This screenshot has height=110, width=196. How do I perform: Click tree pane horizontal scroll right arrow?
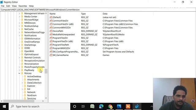(43, 101)
